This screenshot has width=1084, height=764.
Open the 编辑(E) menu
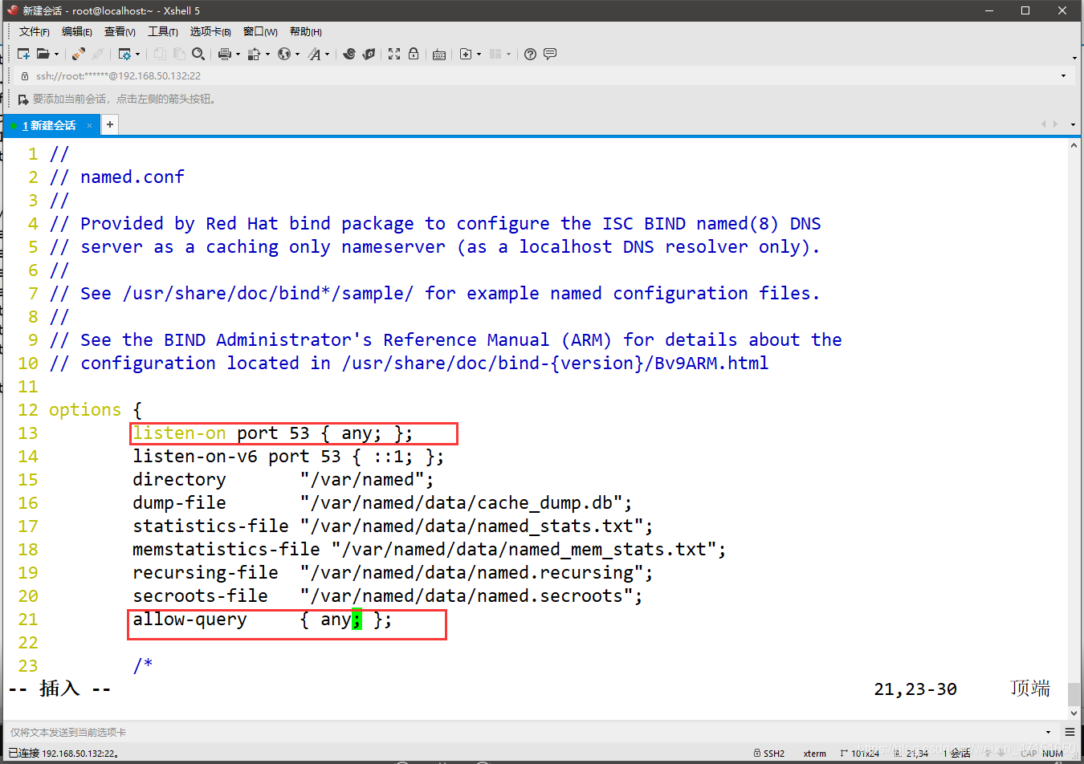tap(77, 31)
